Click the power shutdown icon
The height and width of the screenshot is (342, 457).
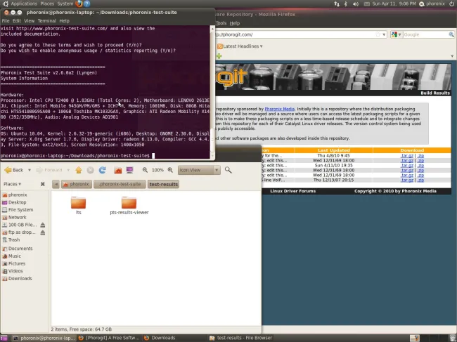point(452,4)
